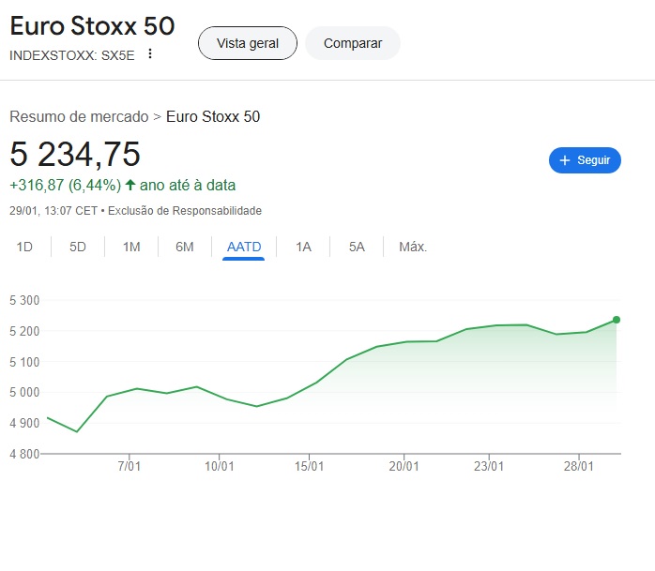Image resolution: width=655 pixels, height=571 pixels.
Task: Click the 7/01 date axis marker
Action: click(x=129, y=466)
